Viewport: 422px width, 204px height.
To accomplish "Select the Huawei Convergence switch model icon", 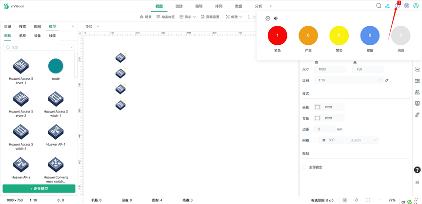I will coord(56,165).
